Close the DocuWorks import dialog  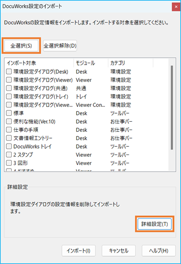click(176, 7)
